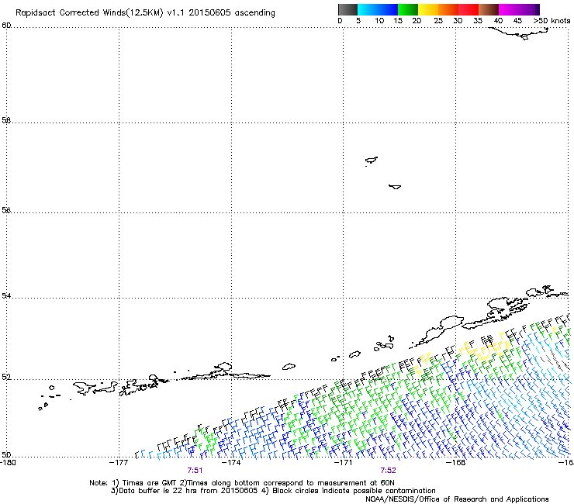
Task: Click the brown 35-40 knots legend segment
Action: [x=489, y=9]
